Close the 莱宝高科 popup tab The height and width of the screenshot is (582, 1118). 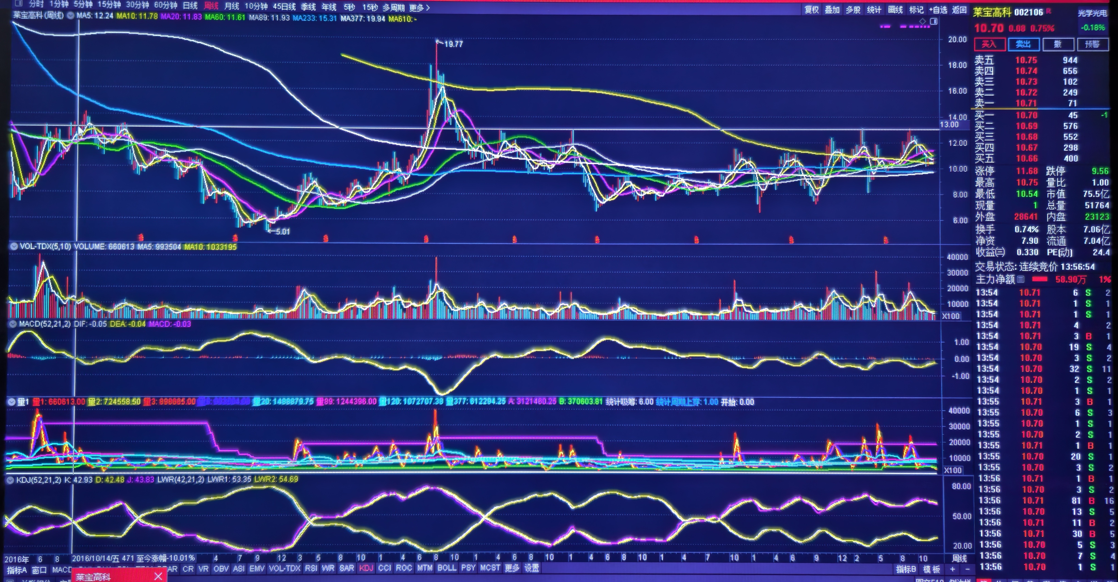158,576
